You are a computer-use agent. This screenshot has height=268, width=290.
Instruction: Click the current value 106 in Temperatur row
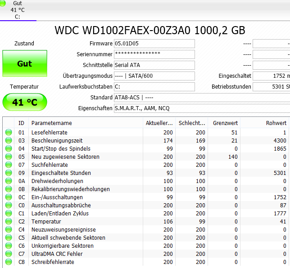pos(168,221)
